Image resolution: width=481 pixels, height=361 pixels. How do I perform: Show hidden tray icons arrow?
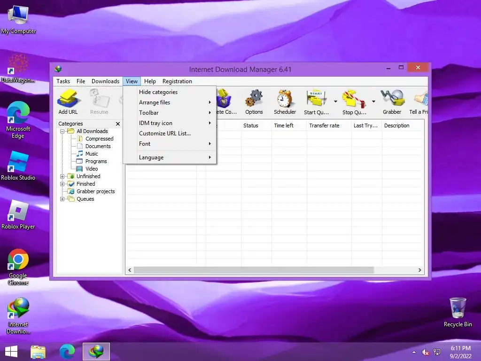click(414, 352)
